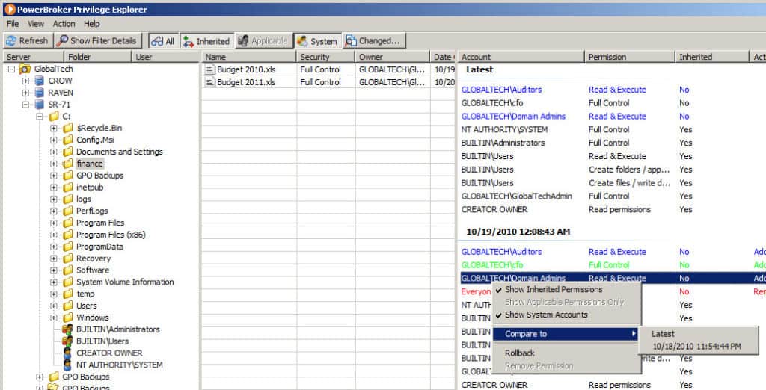Open the Help menu
The image size is (766, 390).
pyautogui.click(x=91, y=24)
